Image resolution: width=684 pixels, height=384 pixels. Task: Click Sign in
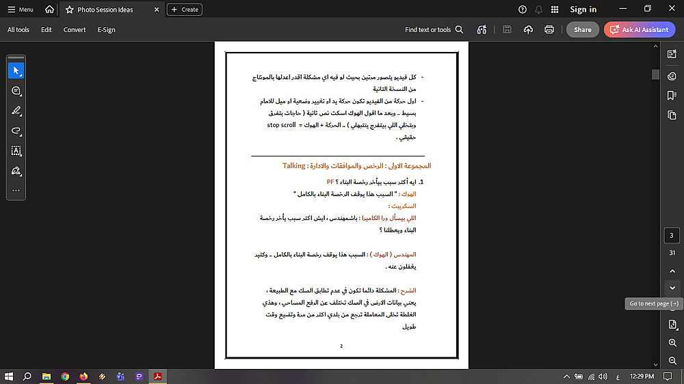point(583,9)
